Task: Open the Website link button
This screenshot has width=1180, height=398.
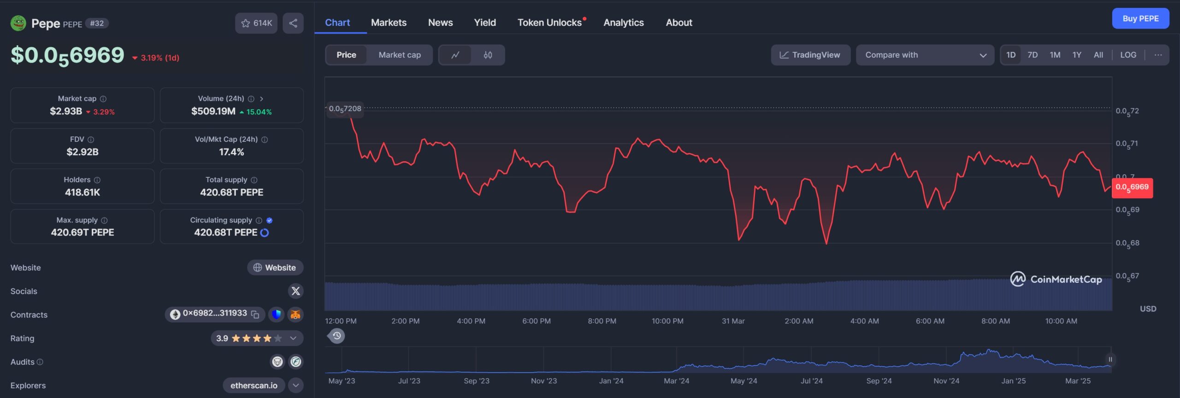Action: coord(275,268)
